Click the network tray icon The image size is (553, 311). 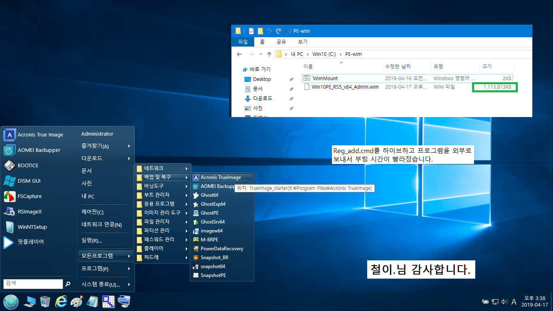[x=495, y=302]
